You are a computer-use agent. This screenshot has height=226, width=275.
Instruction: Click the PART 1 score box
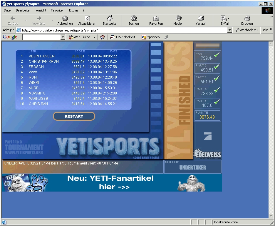(207, 56)
